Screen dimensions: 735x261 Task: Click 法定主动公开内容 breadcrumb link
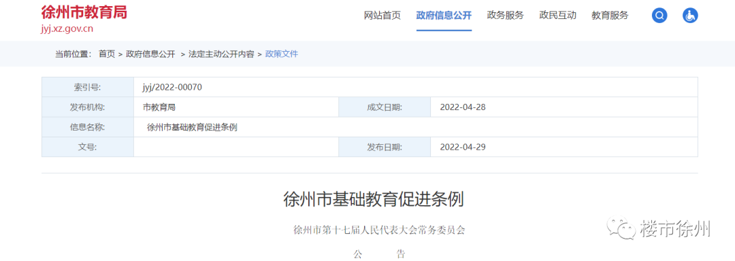(x=221, y=54)
